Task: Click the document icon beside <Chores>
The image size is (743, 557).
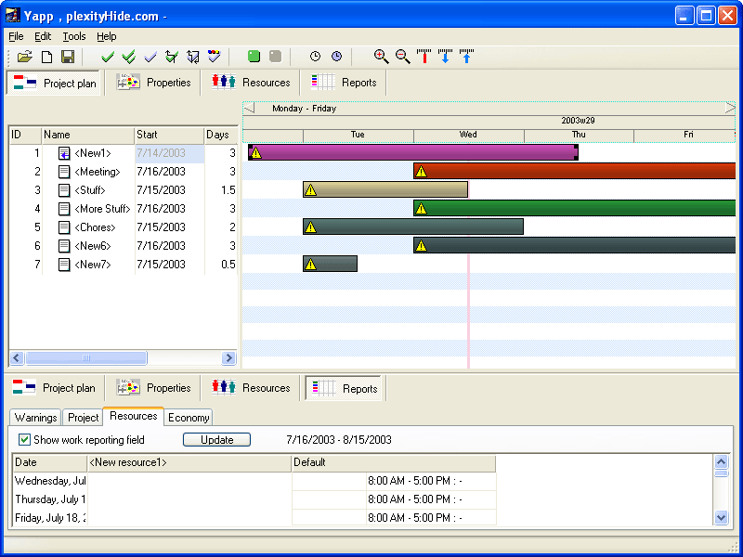Action: tap(64, 227)
